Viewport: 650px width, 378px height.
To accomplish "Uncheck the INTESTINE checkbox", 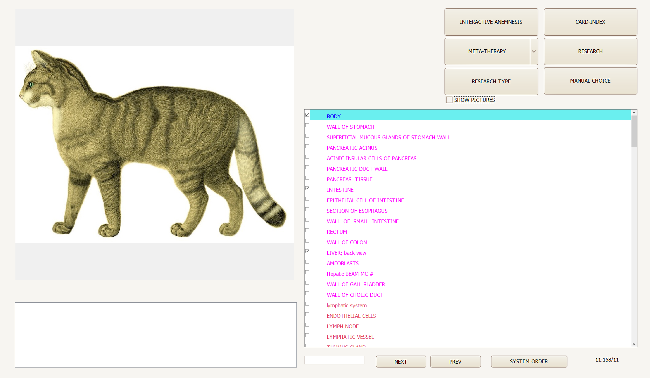I will point(307,188).
